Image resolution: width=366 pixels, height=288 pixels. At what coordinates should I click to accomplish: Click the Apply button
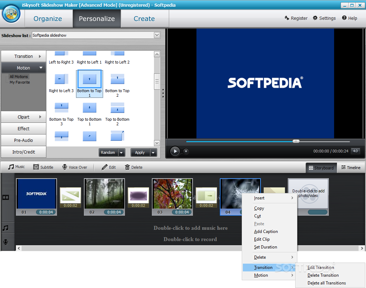(140, 153)
